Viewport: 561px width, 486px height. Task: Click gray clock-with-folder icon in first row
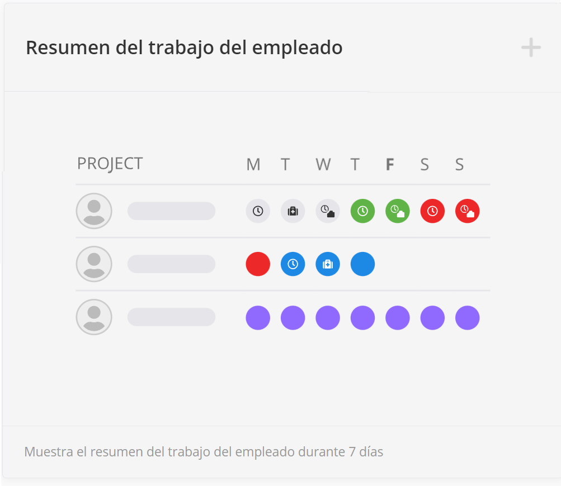point(328,211)
